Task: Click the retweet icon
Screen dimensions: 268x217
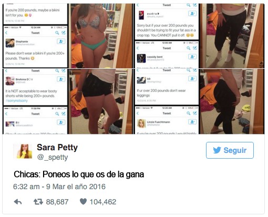Action: pyautogui.click(x=38, y=202)
